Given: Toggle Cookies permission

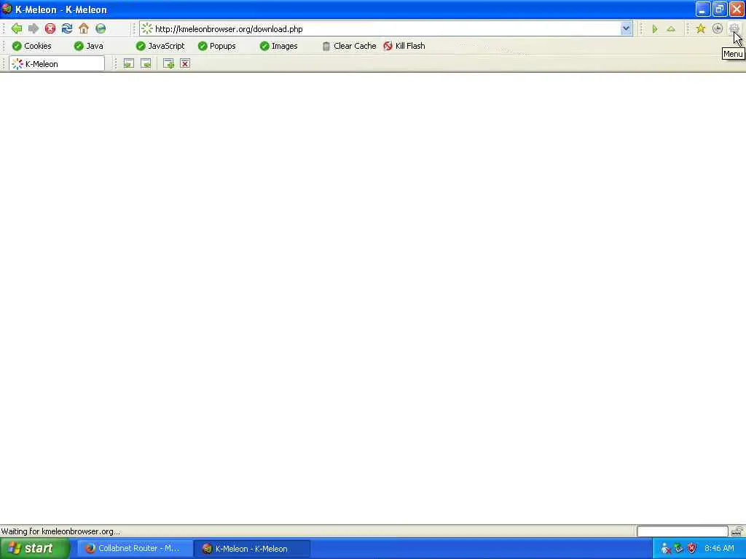Looking at the screenshot, I should pyautogui.click(x=32, y=46).
